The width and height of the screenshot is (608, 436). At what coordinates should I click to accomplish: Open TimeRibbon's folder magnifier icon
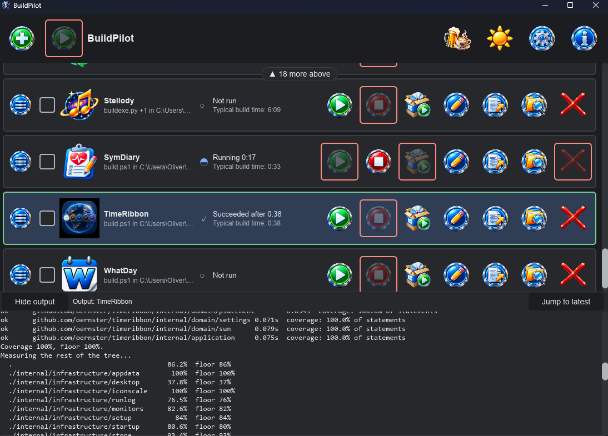tap(534, 218)
